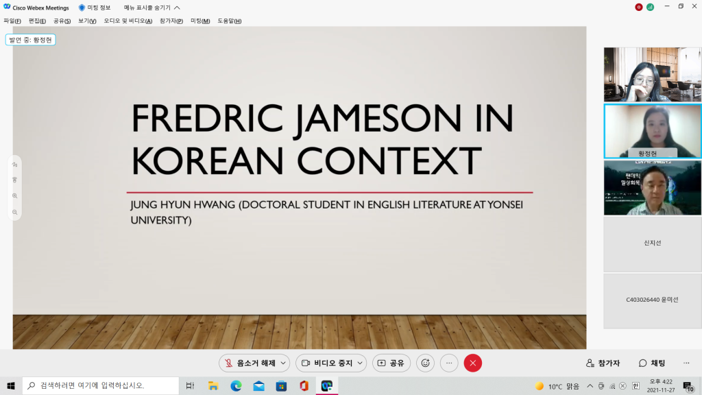Open the 파일 menu
Image resolution: width=702 pixels, height=395 pixels.
pyautogui.click(x=12, y=21)
